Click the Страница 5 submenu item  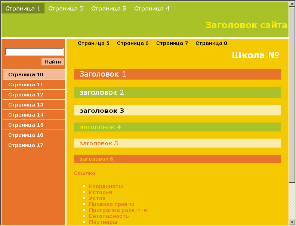pyautogui.click(x=93, y=43)
